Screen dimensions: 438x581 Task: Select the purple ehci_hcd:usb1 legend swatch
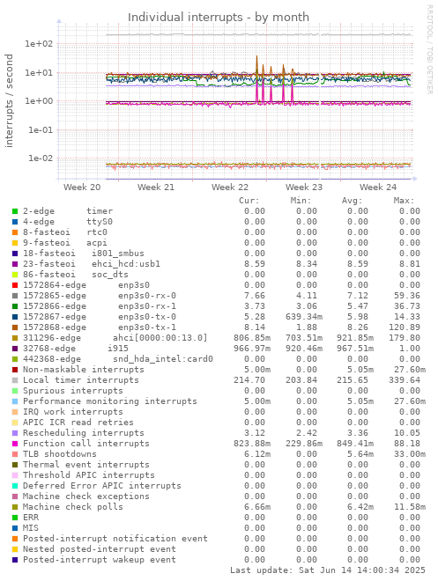pos(15,264)
